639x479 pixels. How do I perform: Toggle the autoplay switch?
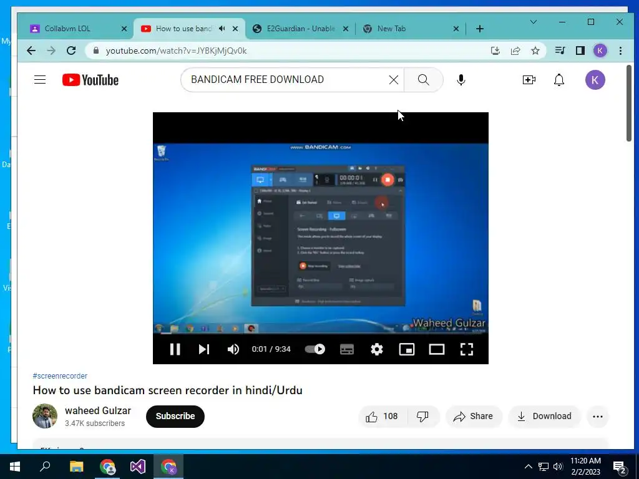click(x=315, y=349)
